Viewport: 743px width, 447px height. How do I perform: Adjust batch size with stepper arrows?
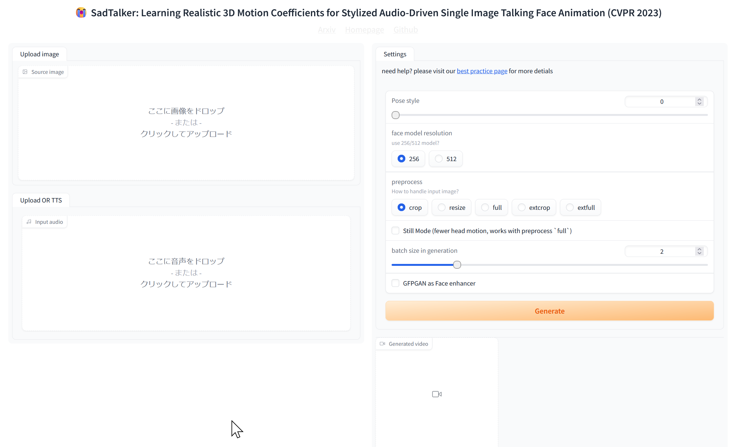[x=699, y=251]
